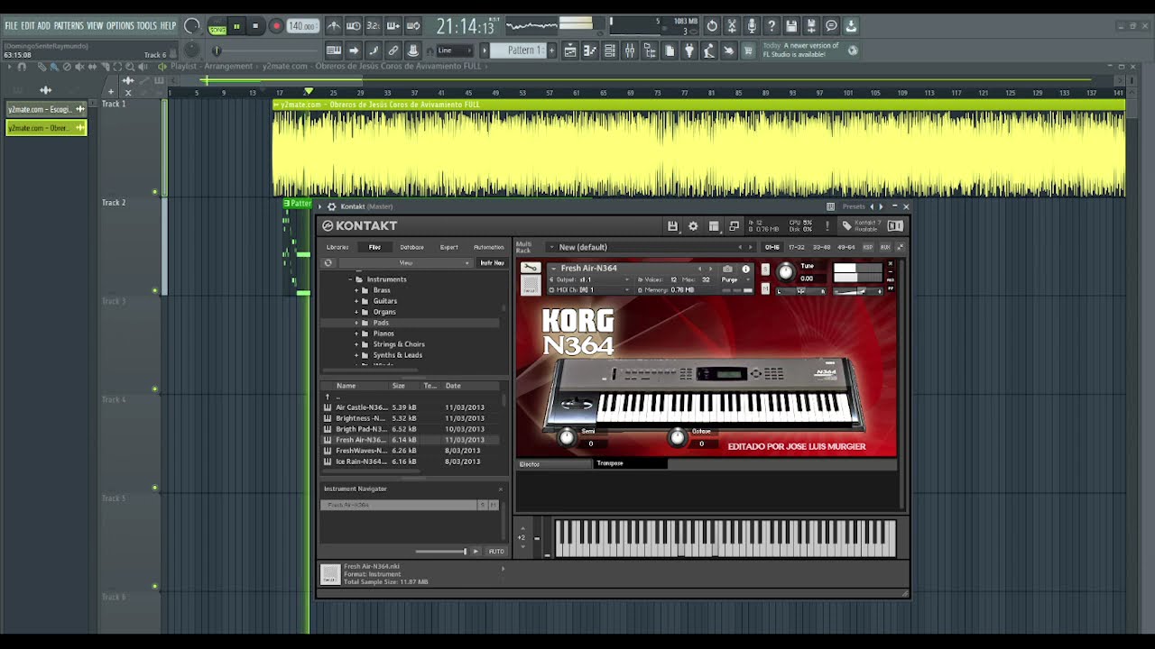Viewport: 1155px width, 649px height.
Task: Click the red Record button
Action: click(x=276, y=26)
